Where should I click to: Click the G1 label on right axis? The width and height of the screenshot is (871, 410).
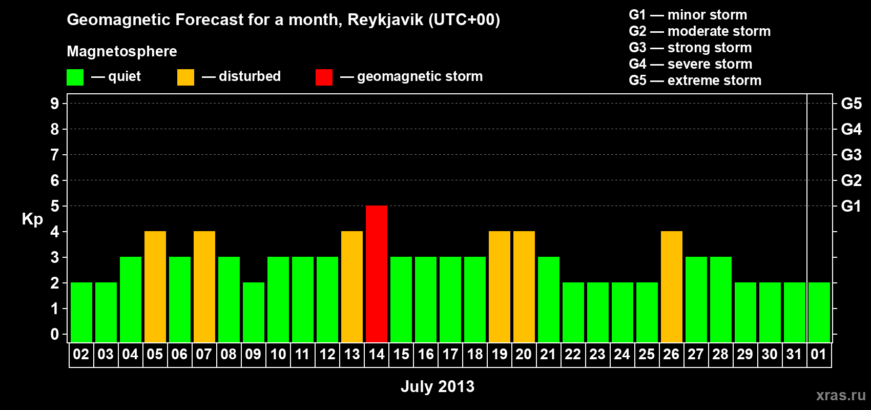coord(851,206)
